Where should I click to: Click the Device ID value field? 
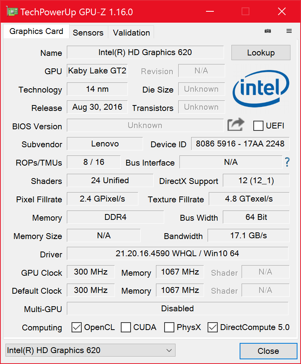pos(240,144)
